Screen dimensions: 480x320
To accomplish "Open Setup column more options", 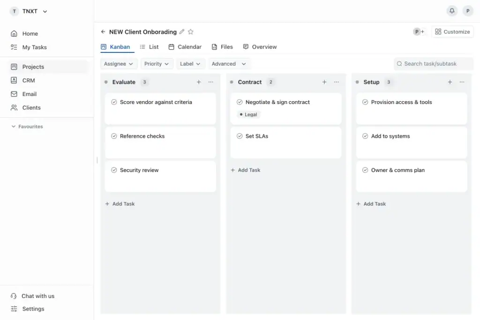I will [462, 82].
